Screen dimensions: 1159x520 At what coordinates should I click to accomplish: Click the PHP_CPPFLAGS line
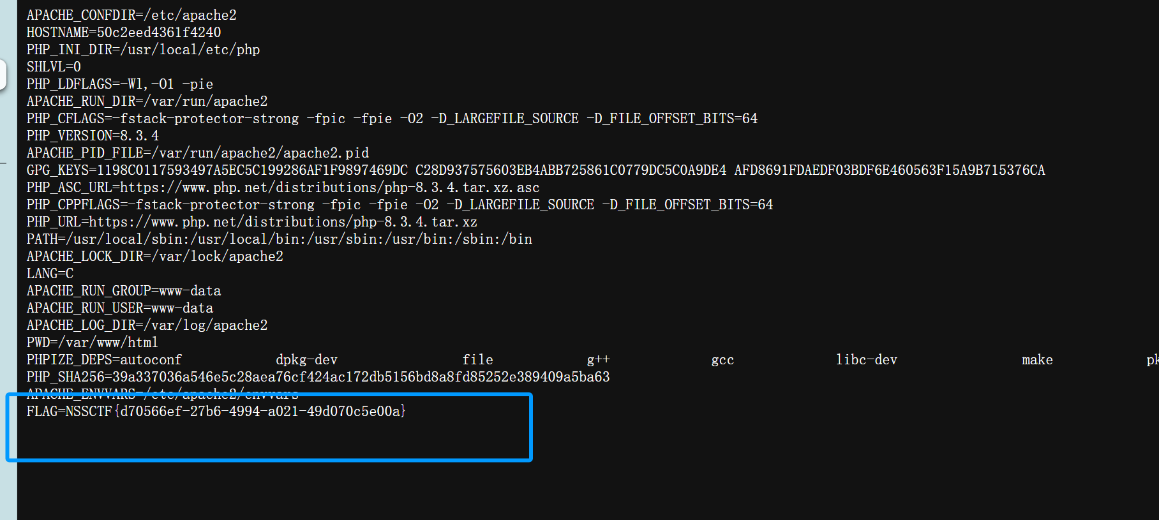point(400,205)
